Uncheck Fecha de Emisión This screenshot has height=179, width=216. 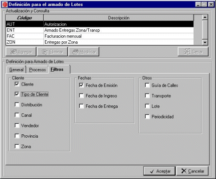pyautogui.click(x=81, y=86)
